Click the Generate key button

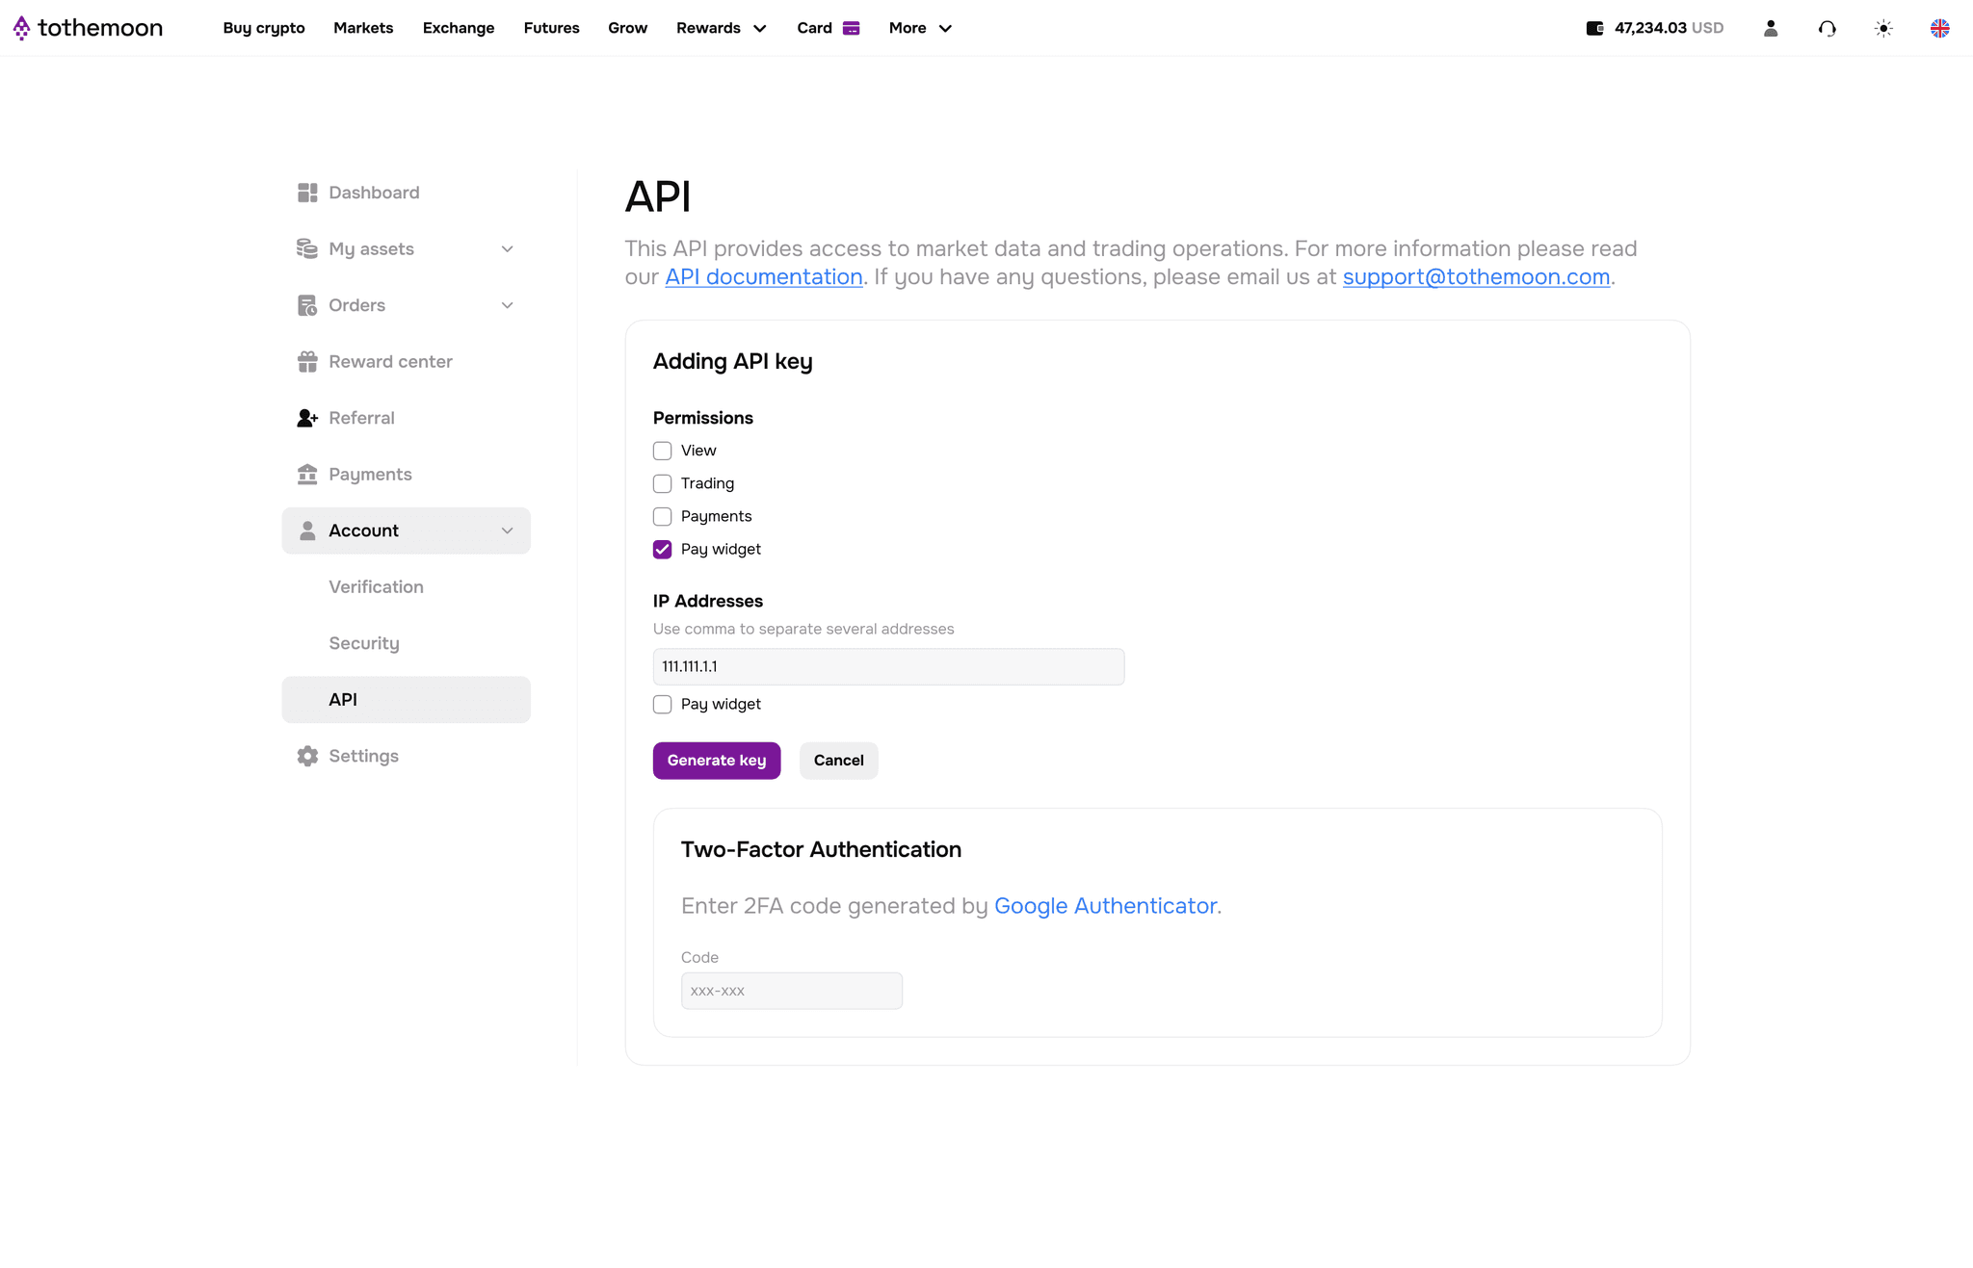[717, 761]
